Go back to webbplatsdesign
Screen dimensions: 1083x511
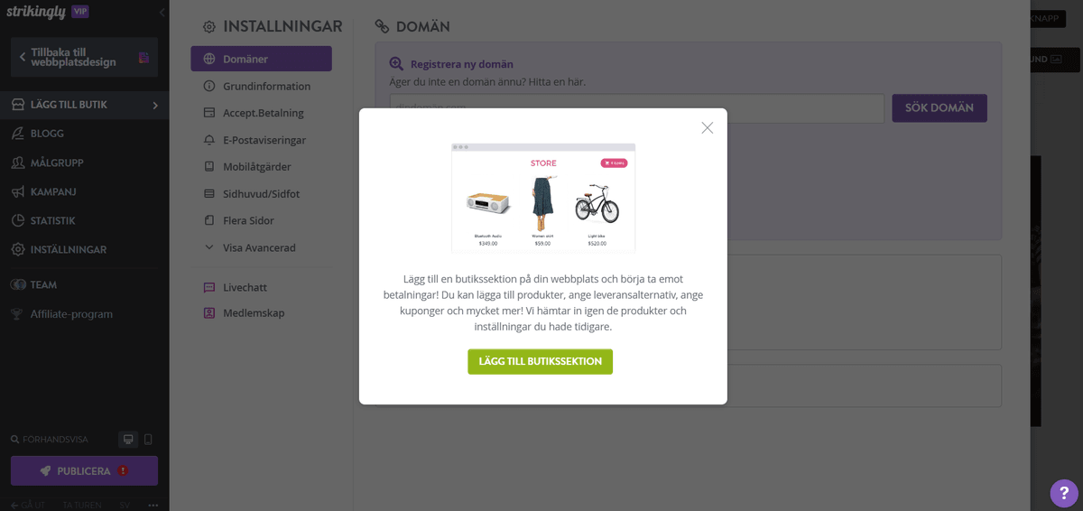pos(84,57)
